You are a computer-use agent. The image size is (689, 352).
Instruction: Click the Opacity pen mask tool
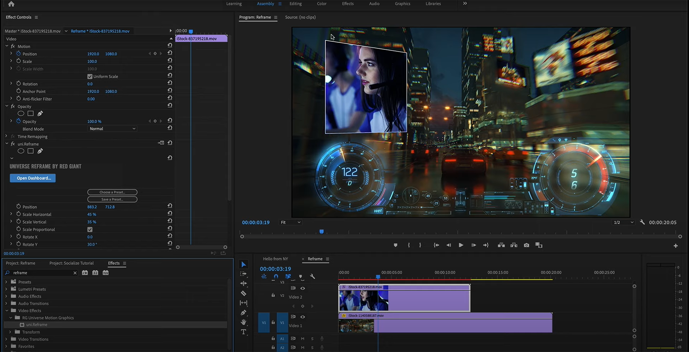[40, 113]
